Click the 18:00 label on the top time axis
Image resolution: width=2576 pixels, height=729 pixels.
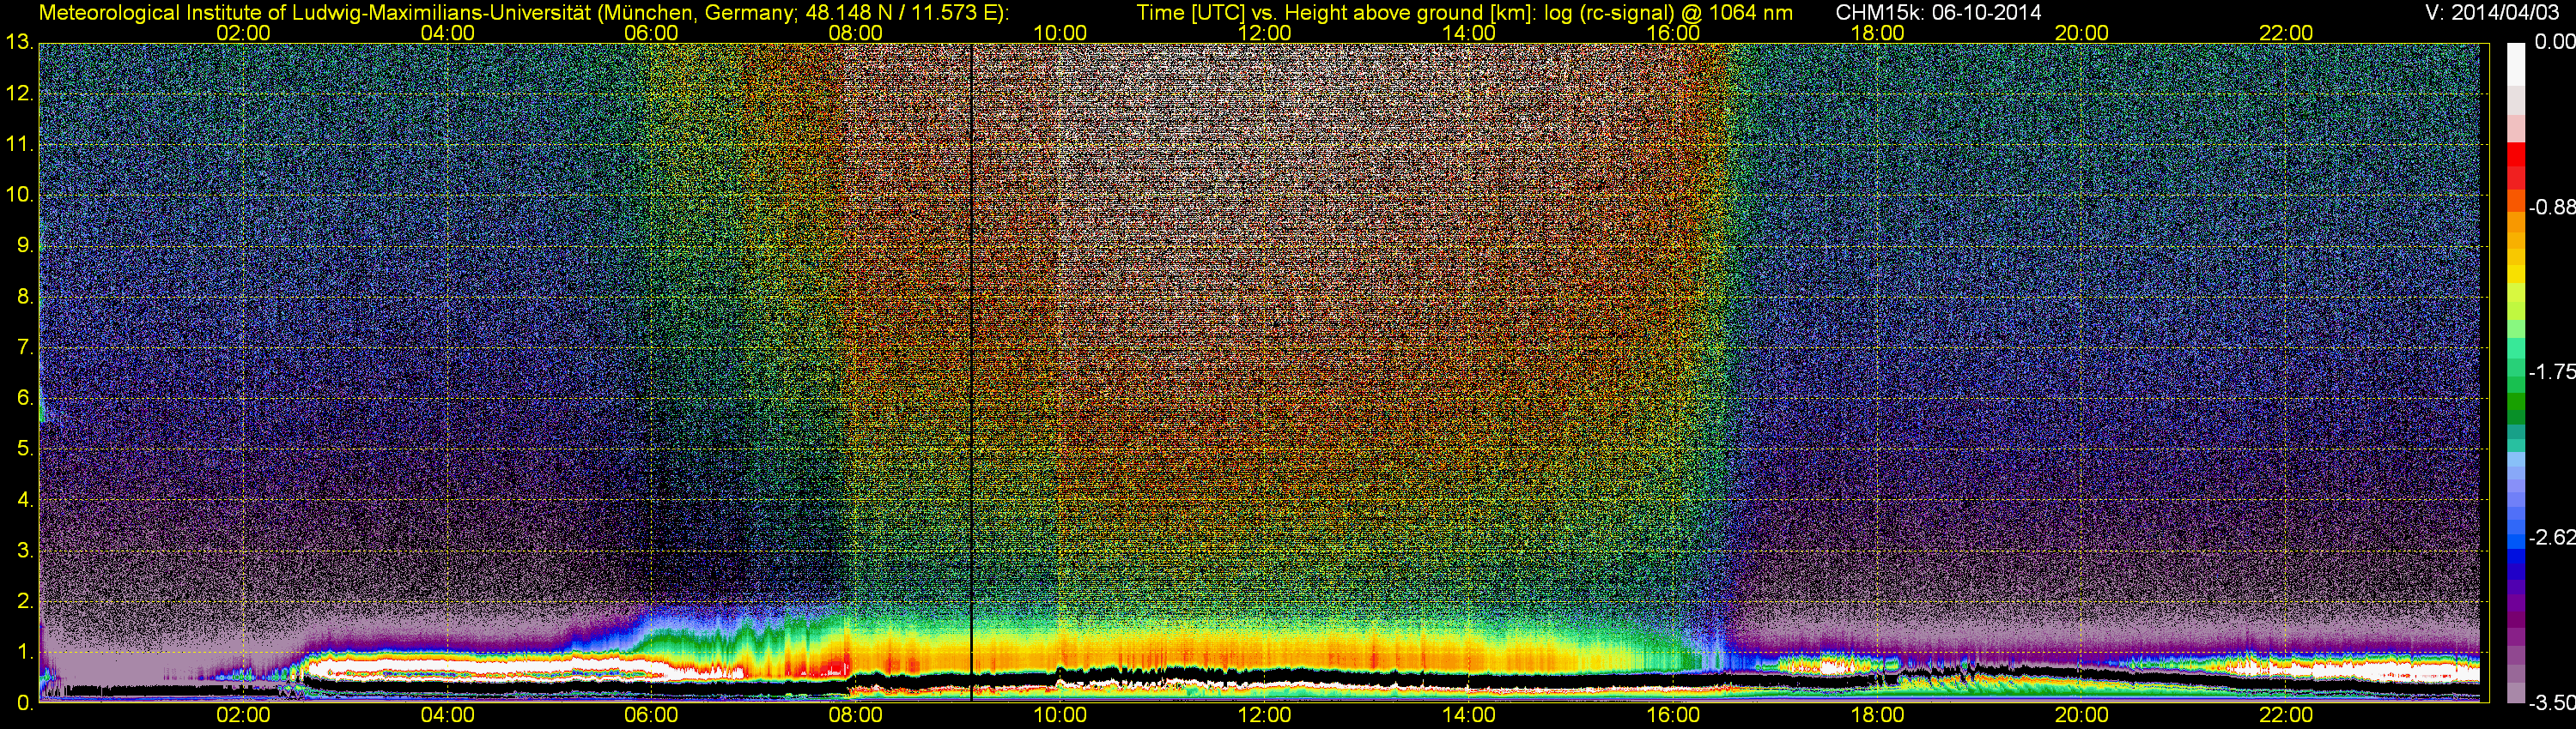tap(1877, 33)
